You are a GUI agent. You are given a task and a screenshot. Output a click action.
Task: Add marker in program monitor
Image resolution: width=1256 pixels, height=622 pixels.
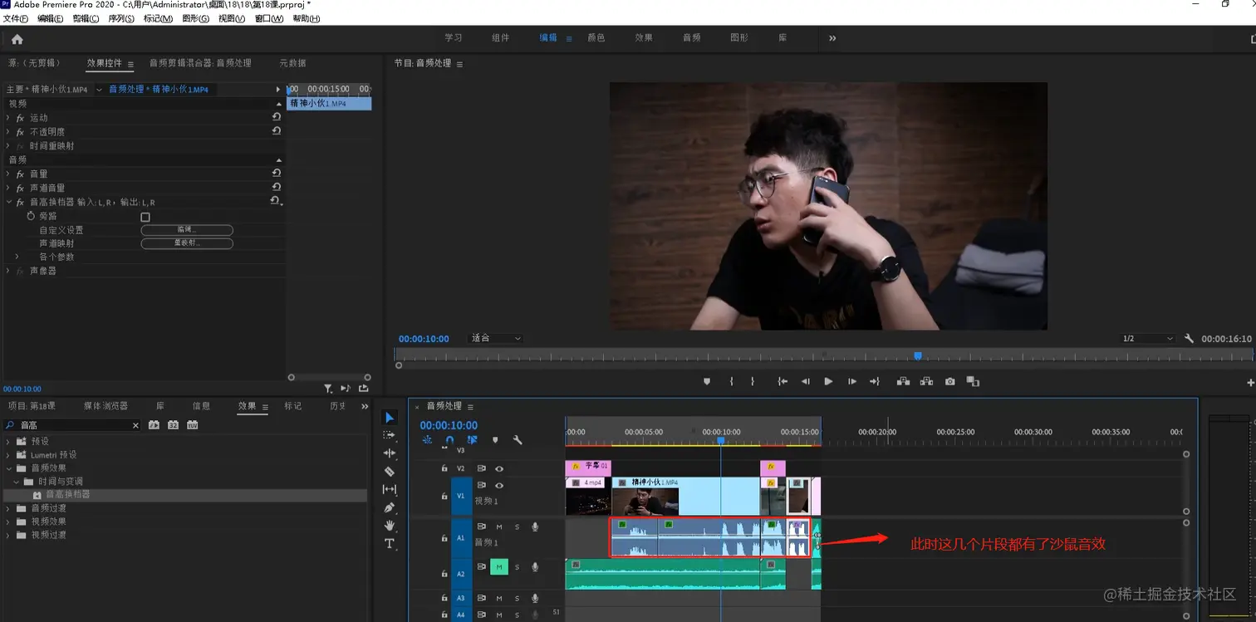pos(707,381)
